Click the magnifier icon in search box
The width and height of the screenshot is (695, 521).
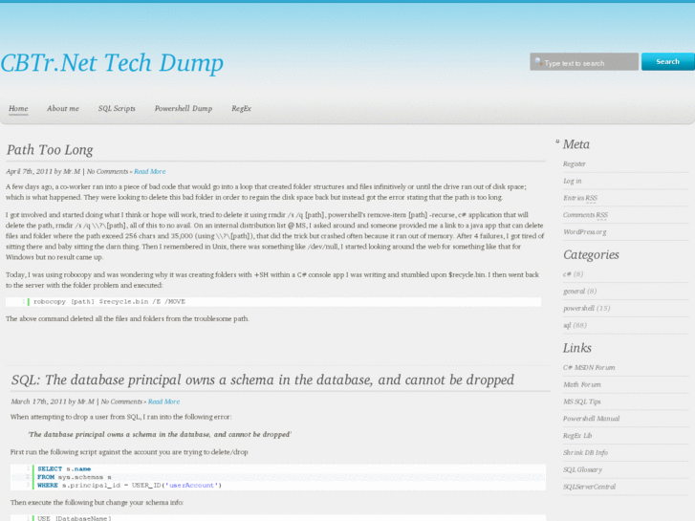538,61
